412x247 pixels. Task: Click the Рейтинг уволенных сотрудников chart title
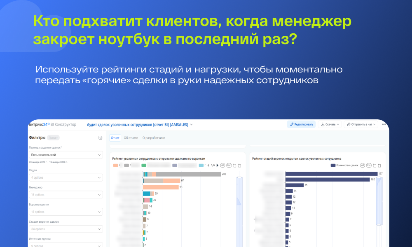click(x=159, y=158)
